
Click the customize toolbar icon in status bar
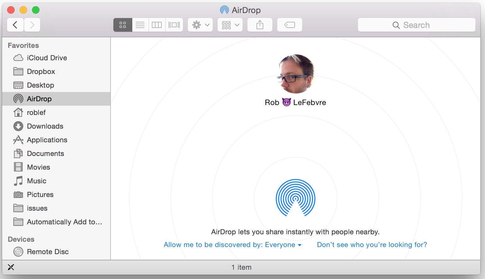coord(11,267)
